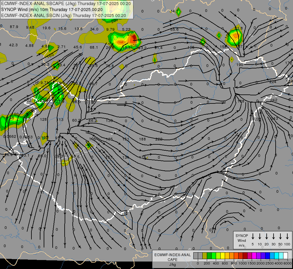Click the ECMWF-INDEX-ANAL CAPE legend title
Image resolution: width=293 pixels, height=269 pixels.
[172, 259]
